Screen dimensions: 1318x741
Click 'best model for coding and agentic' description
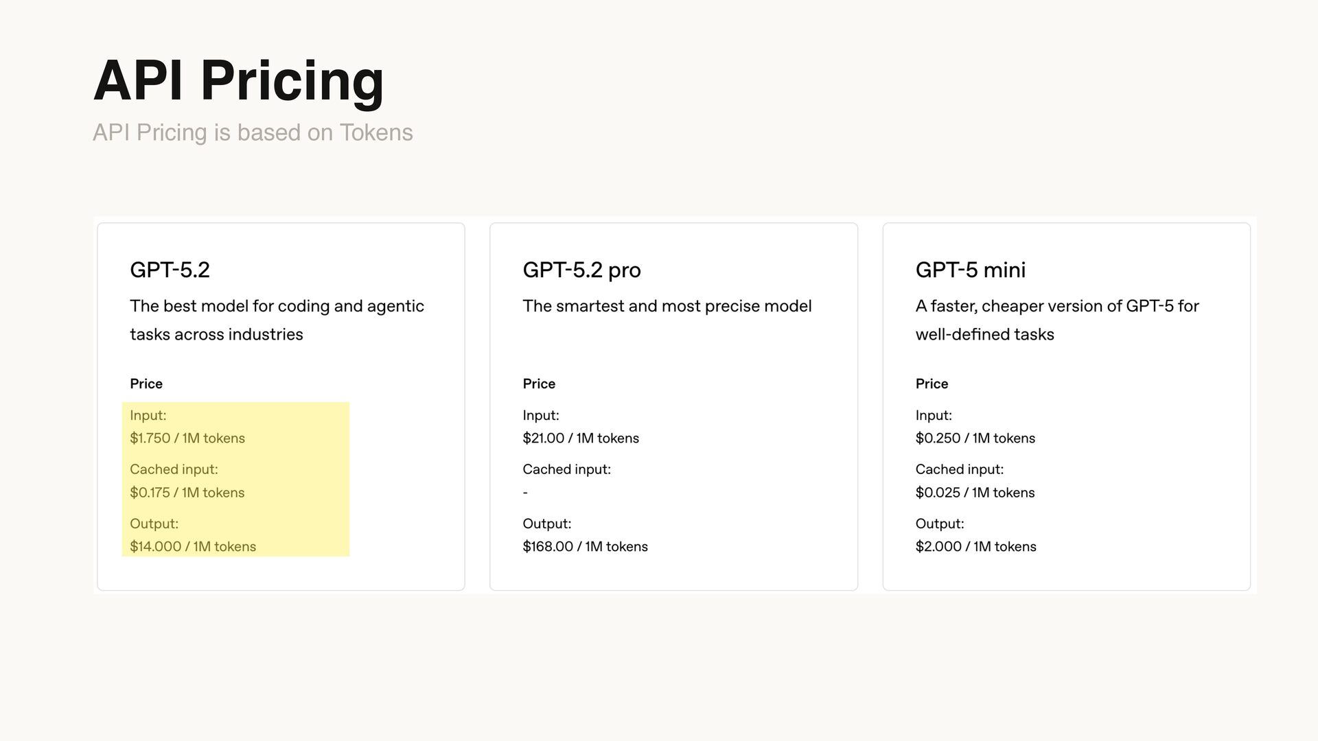[x=277, y=306]
